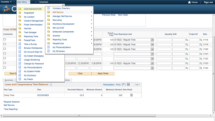
Task: Click the View All grid icon beside Find
Action: [x=123, y=84]
